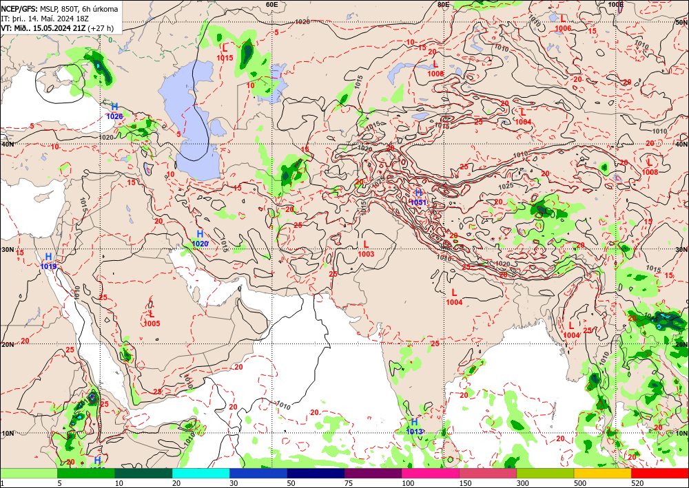Click the legend value 300
689x488 pixels.
coord(523,484)
